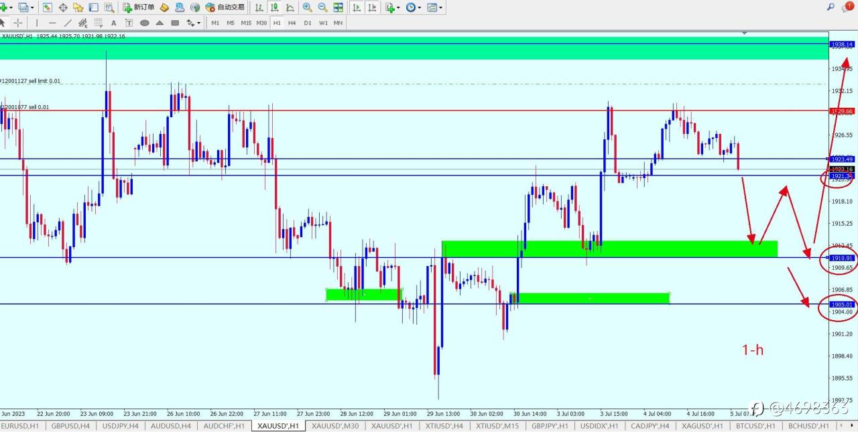This screenshot has height=432, width=858.
Task: Select the crosshair cursor tool
Action: point(18,23)
